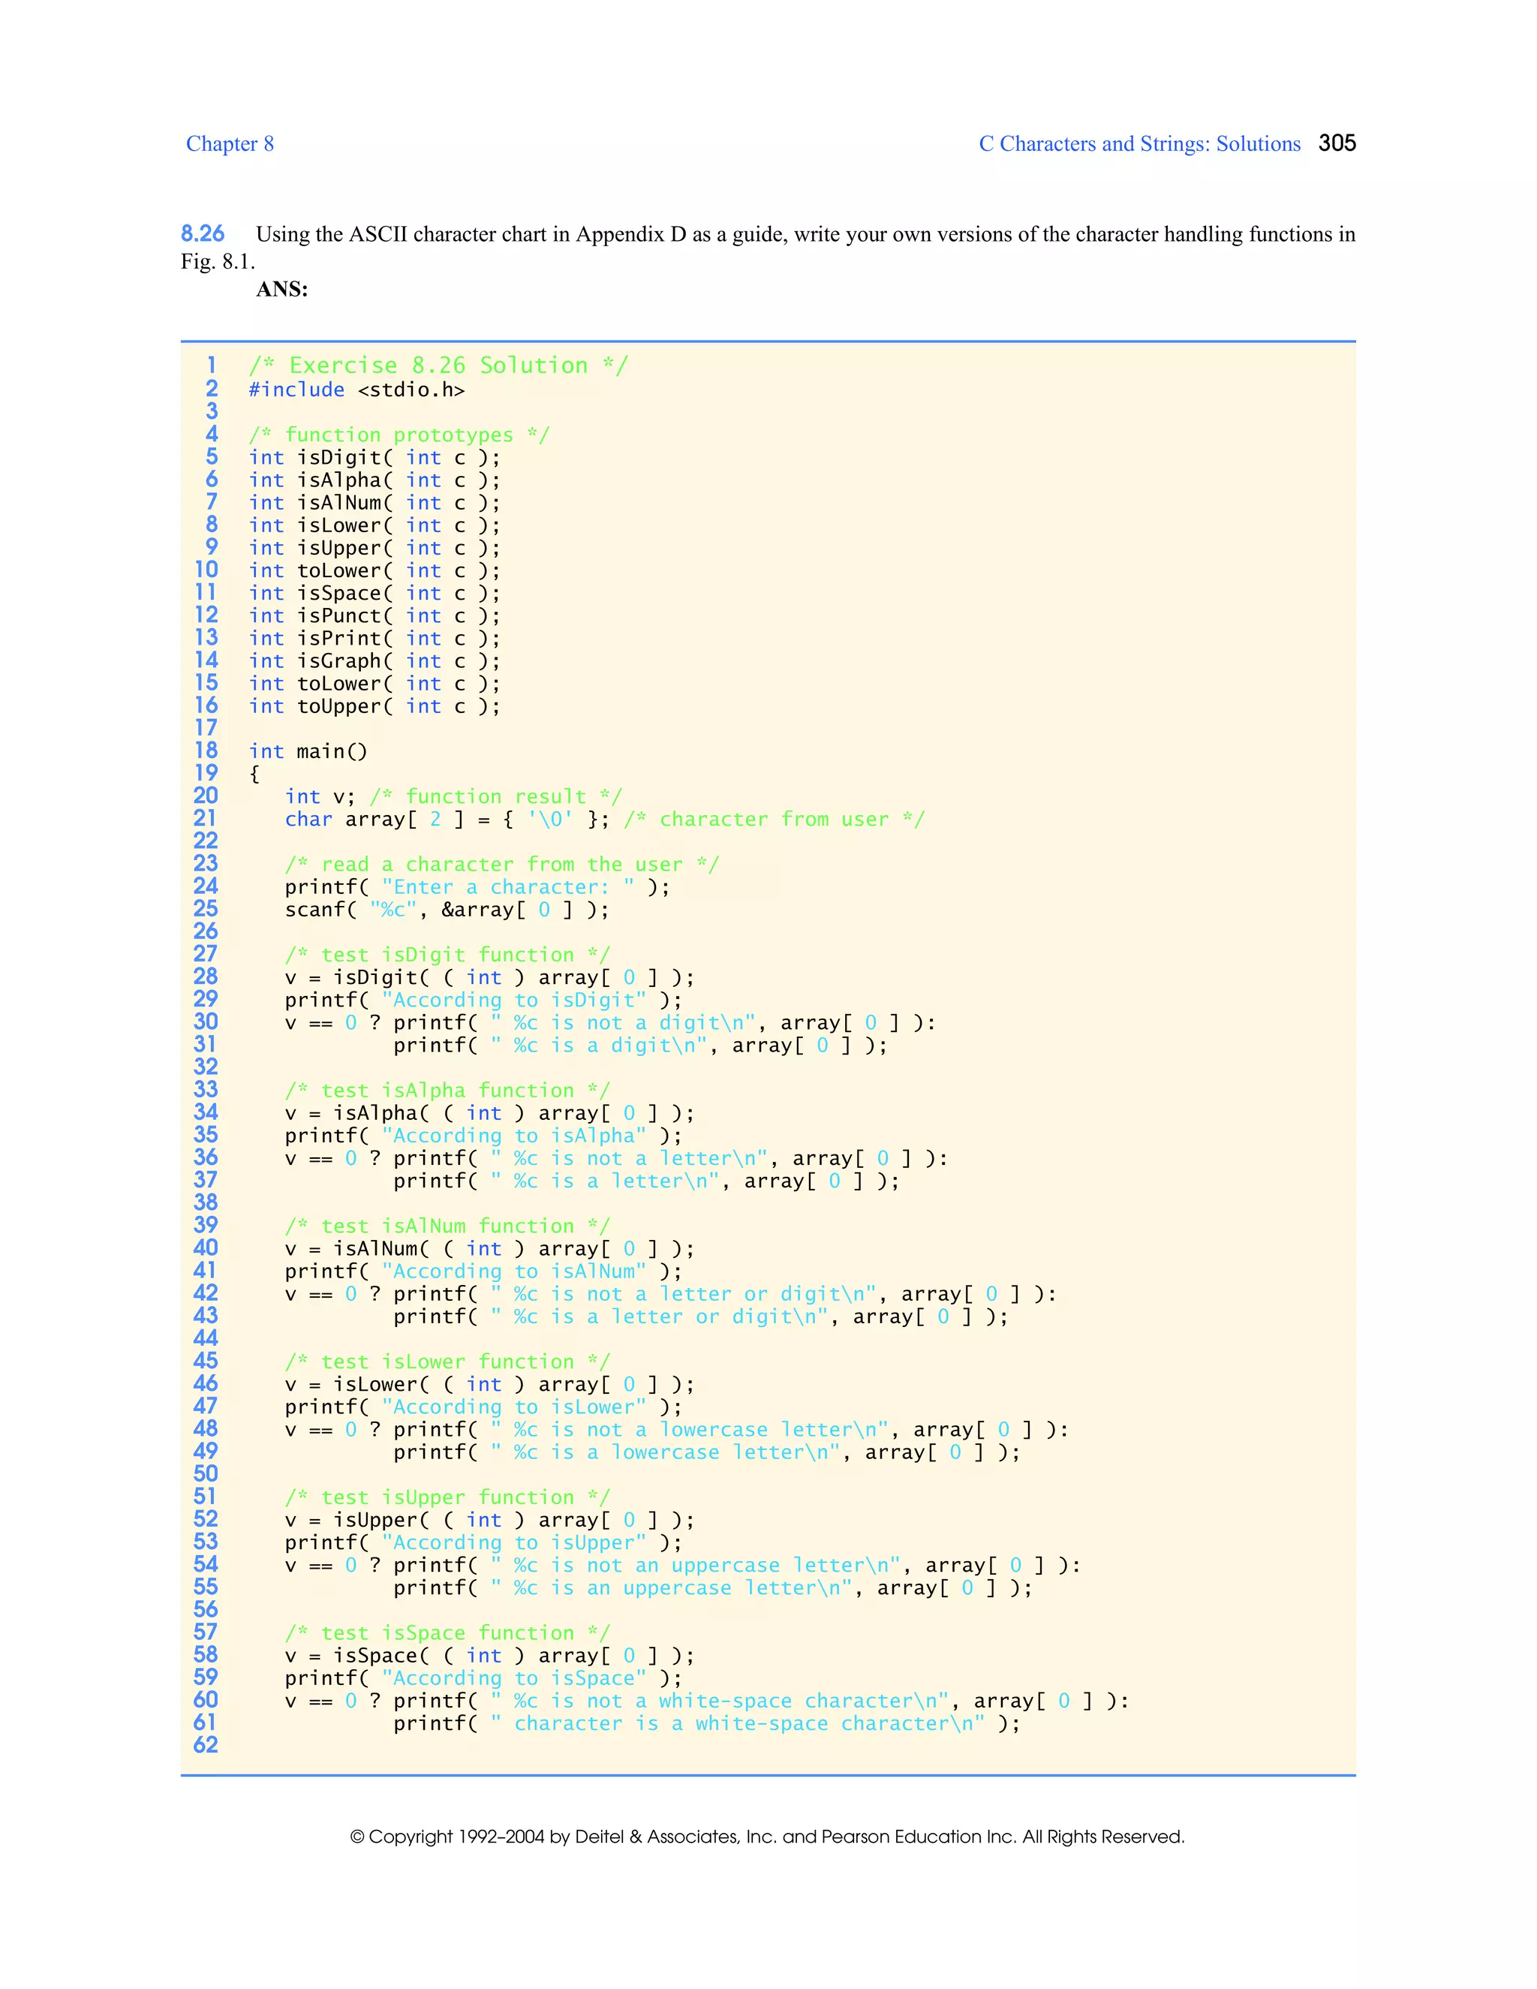Click the 'Chapter 8' header text

[x=230, y=144]
